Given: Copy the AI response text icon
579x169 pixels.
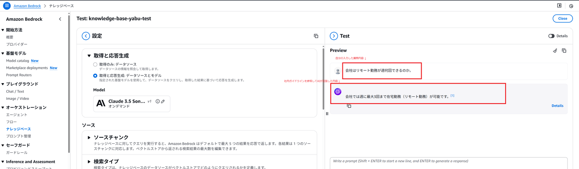Looking at the screenshot, I should point(349,106).
